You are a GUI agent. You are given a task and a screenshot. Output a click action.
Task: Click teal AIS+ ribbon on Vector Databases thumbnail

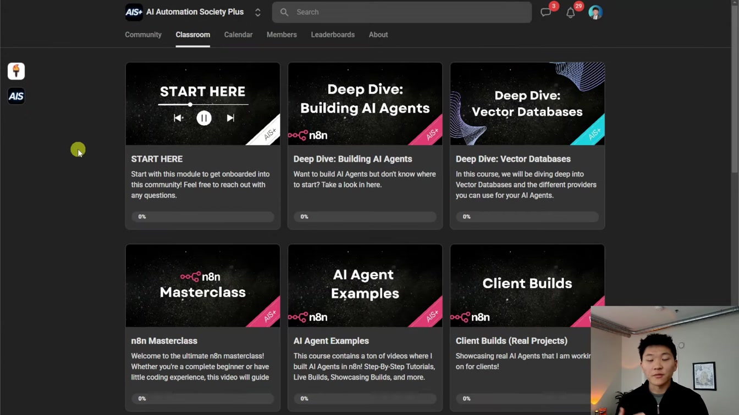[x=593, y=133]
